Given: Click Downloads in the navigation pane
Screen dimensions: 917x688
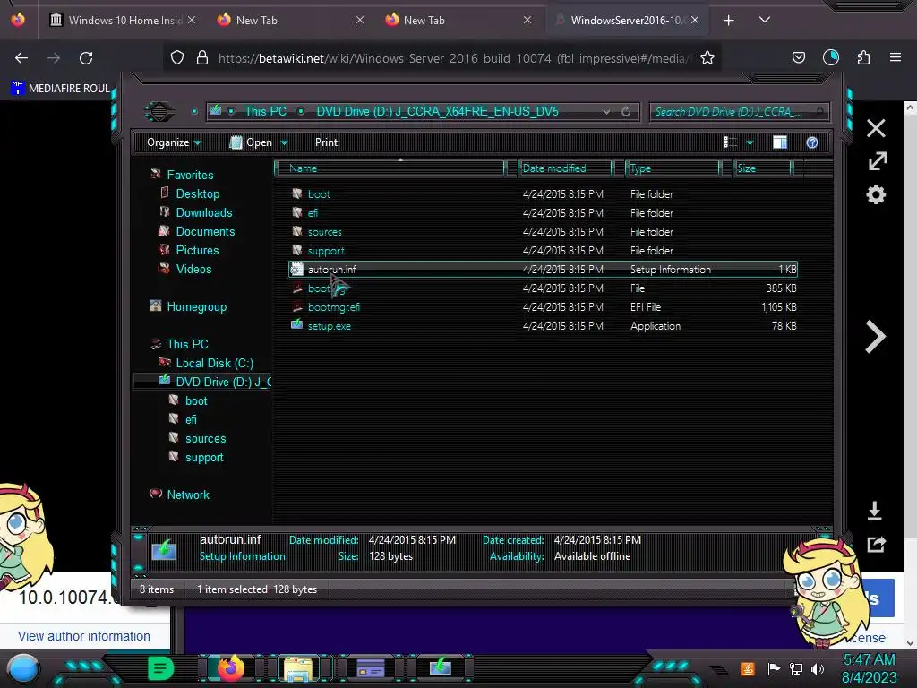Looking at the screenshot, I should point(204,212).
